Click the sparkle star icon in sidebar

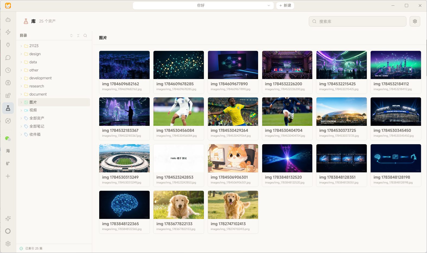8,218
